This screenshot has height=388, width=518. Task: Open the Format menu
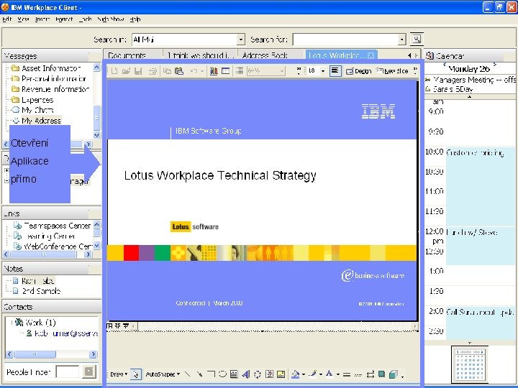pyautogui.click(x=64, y=19)
